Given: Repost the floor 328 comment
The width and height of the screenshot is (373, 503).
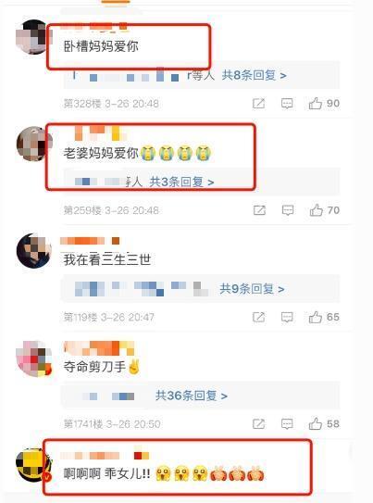Looking at the screenshot, I should pyautogui.click(x=259, y=104).
